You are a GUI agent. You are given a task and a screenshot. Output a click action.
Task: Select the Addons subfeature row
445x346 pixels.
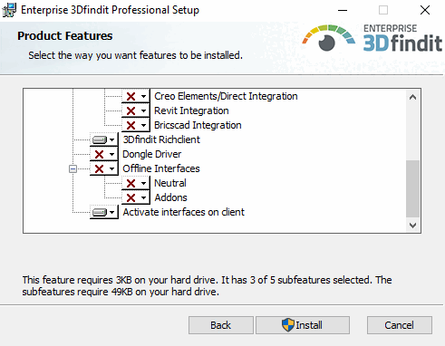click(x=170, y=197)
